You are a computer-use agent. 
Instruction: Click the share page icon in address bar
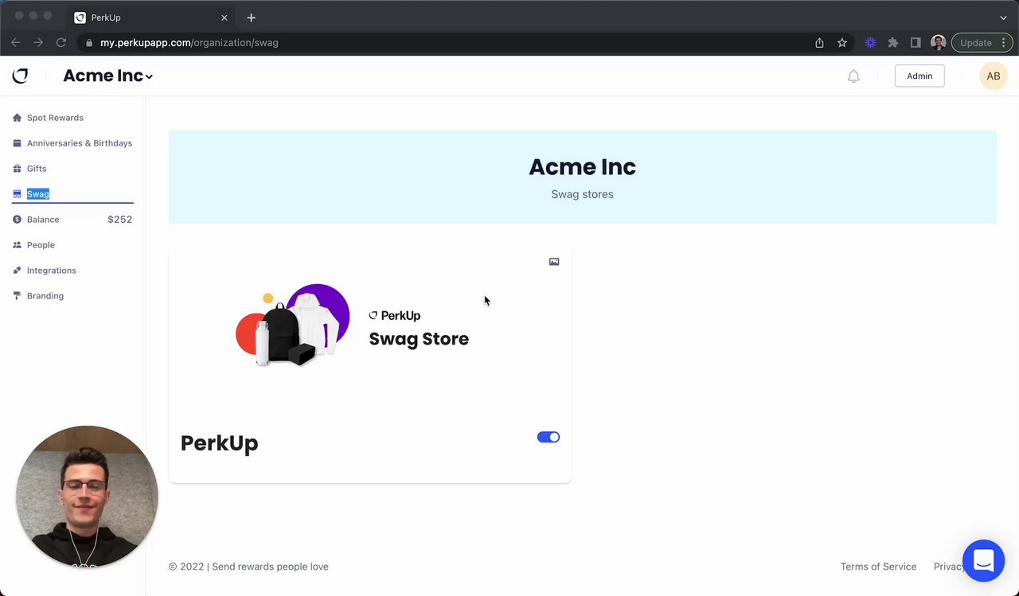[819, 43]
